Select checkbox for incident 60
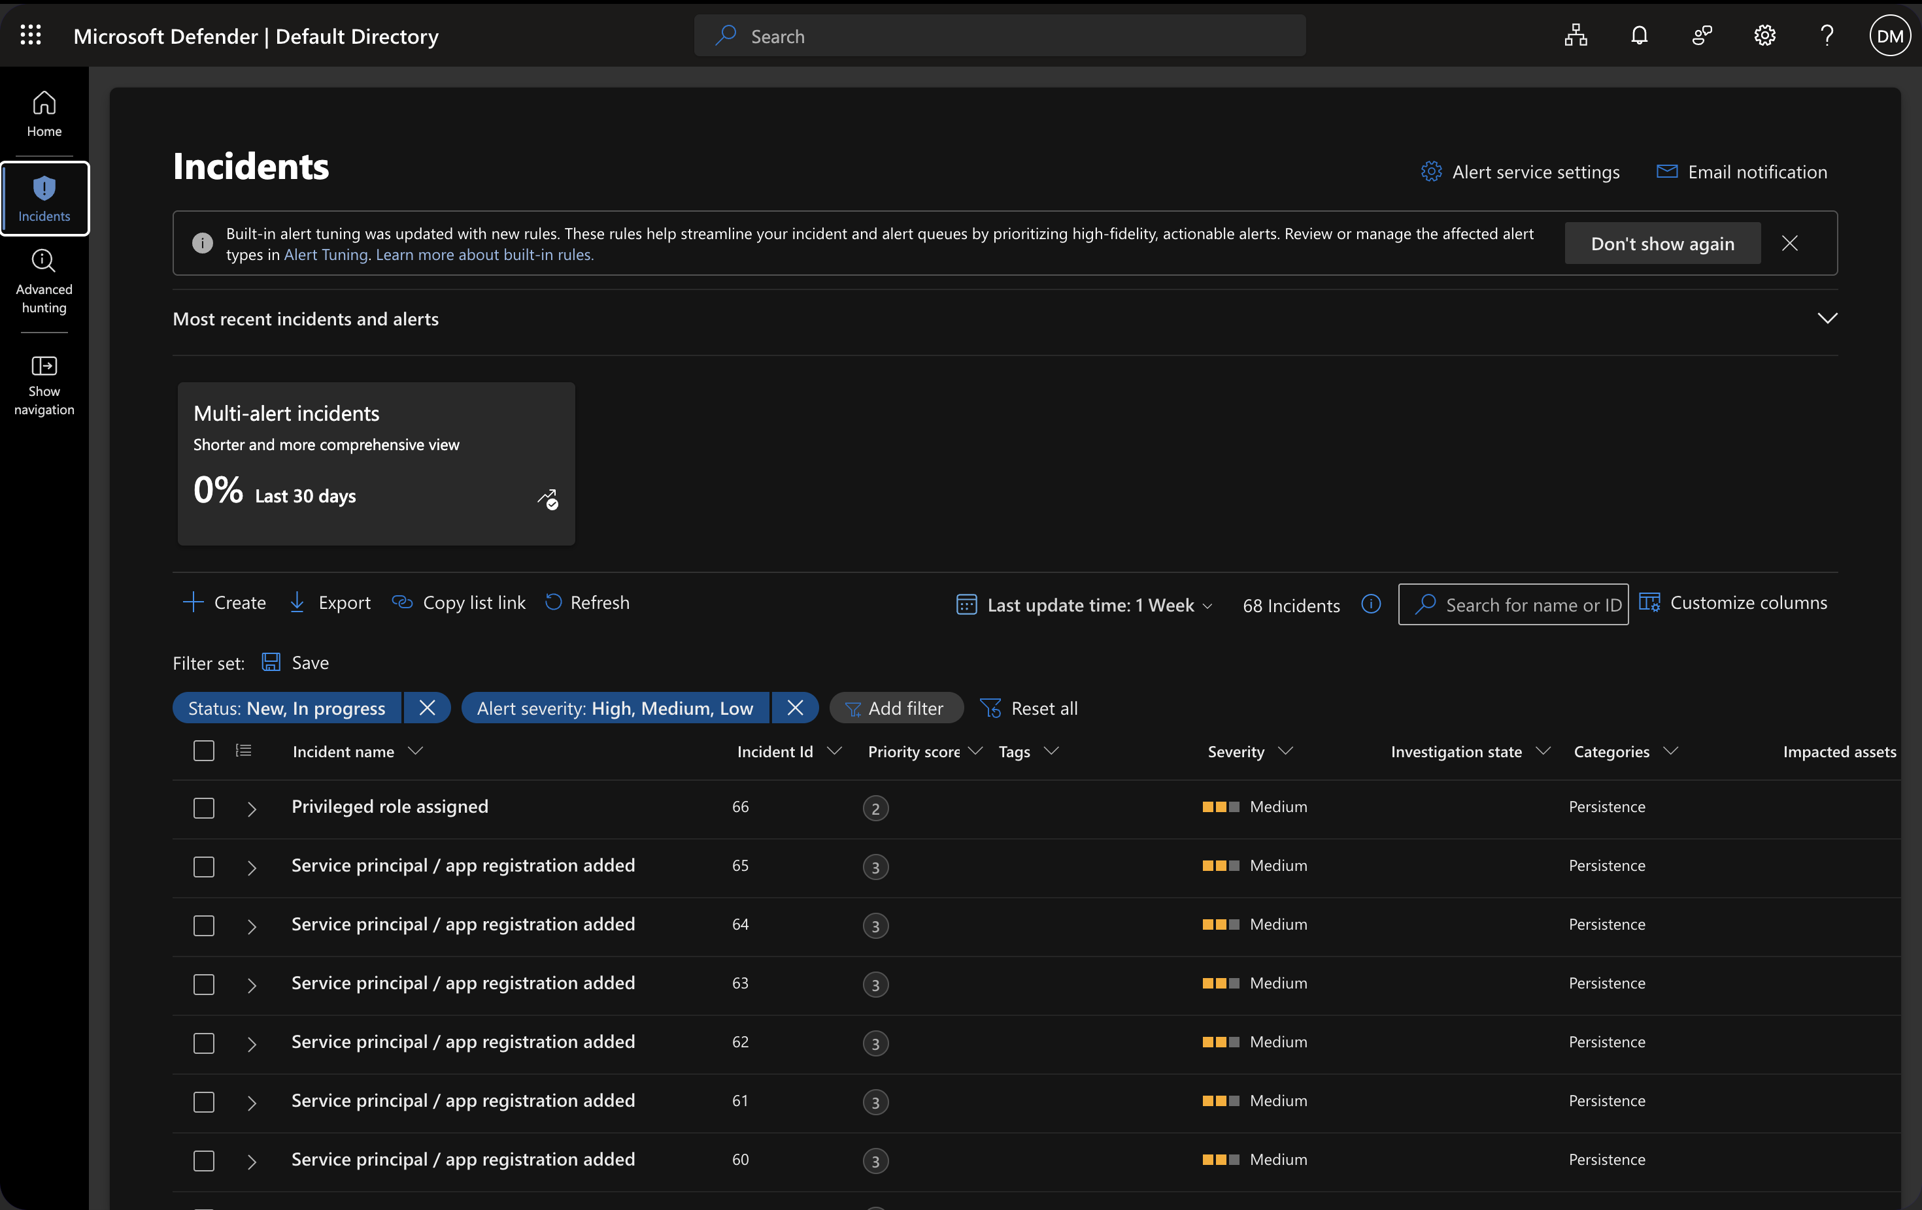 point(203,1160)
